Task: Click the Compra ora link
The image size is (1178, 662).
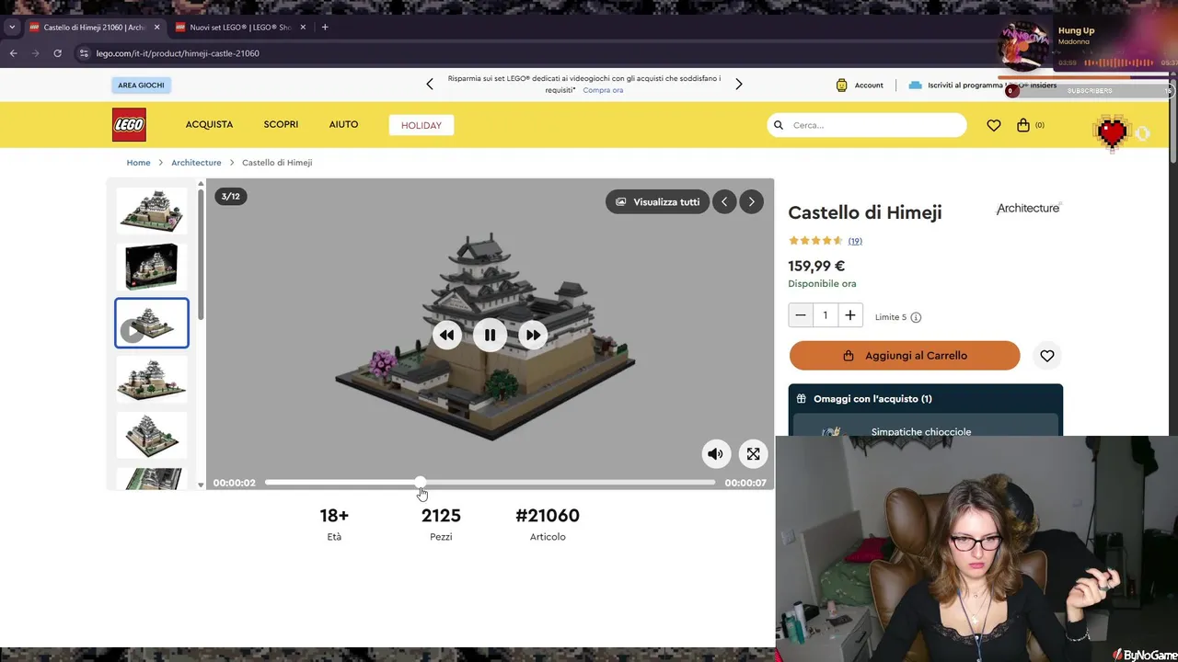Action: coord(603,90)
